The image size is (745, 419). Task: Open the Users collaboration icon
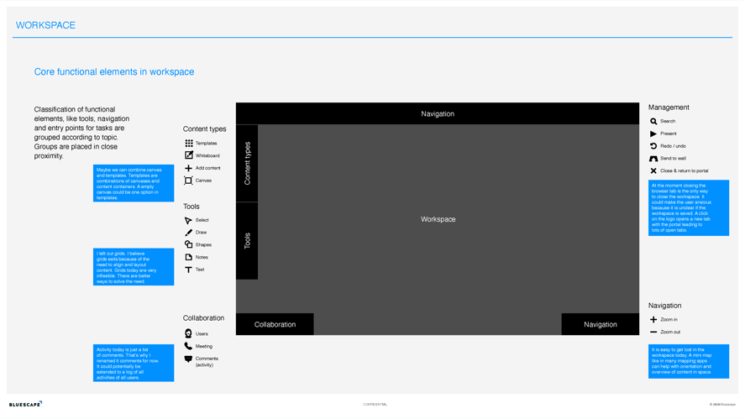[x=189, y=333]
